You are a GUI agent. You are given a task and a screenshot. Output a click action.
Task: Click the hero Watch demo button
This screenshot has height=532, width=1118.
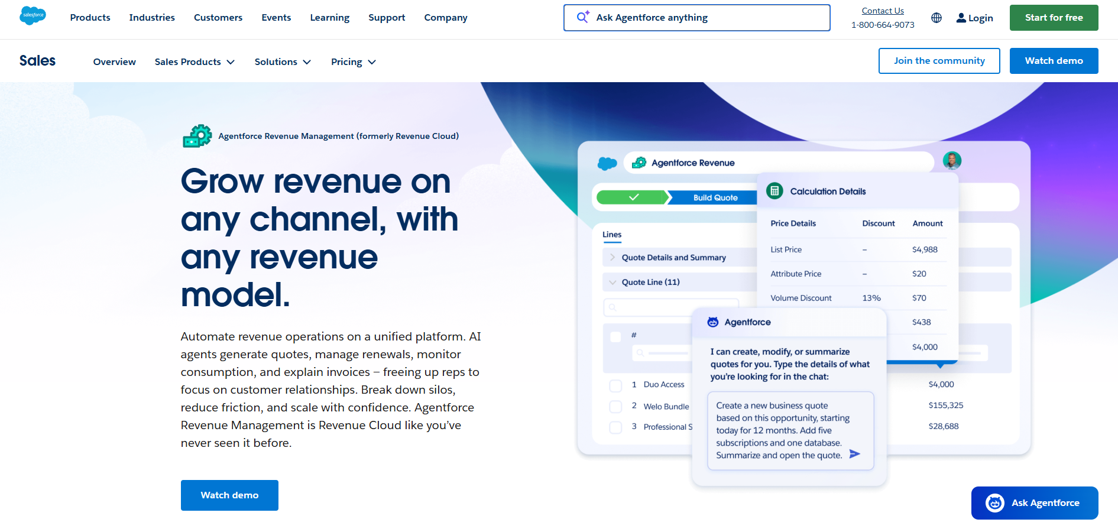[x=229, y=495]
